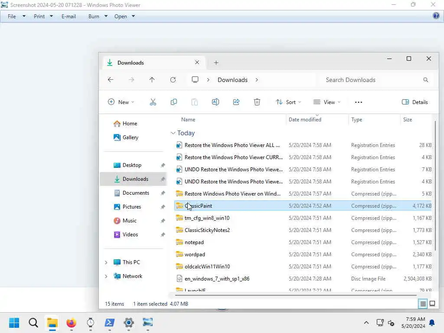The width and height of the screenshot is (444, 333).
Task: Show hidden tray icons chevron
Action: click(x=366, y=323)
